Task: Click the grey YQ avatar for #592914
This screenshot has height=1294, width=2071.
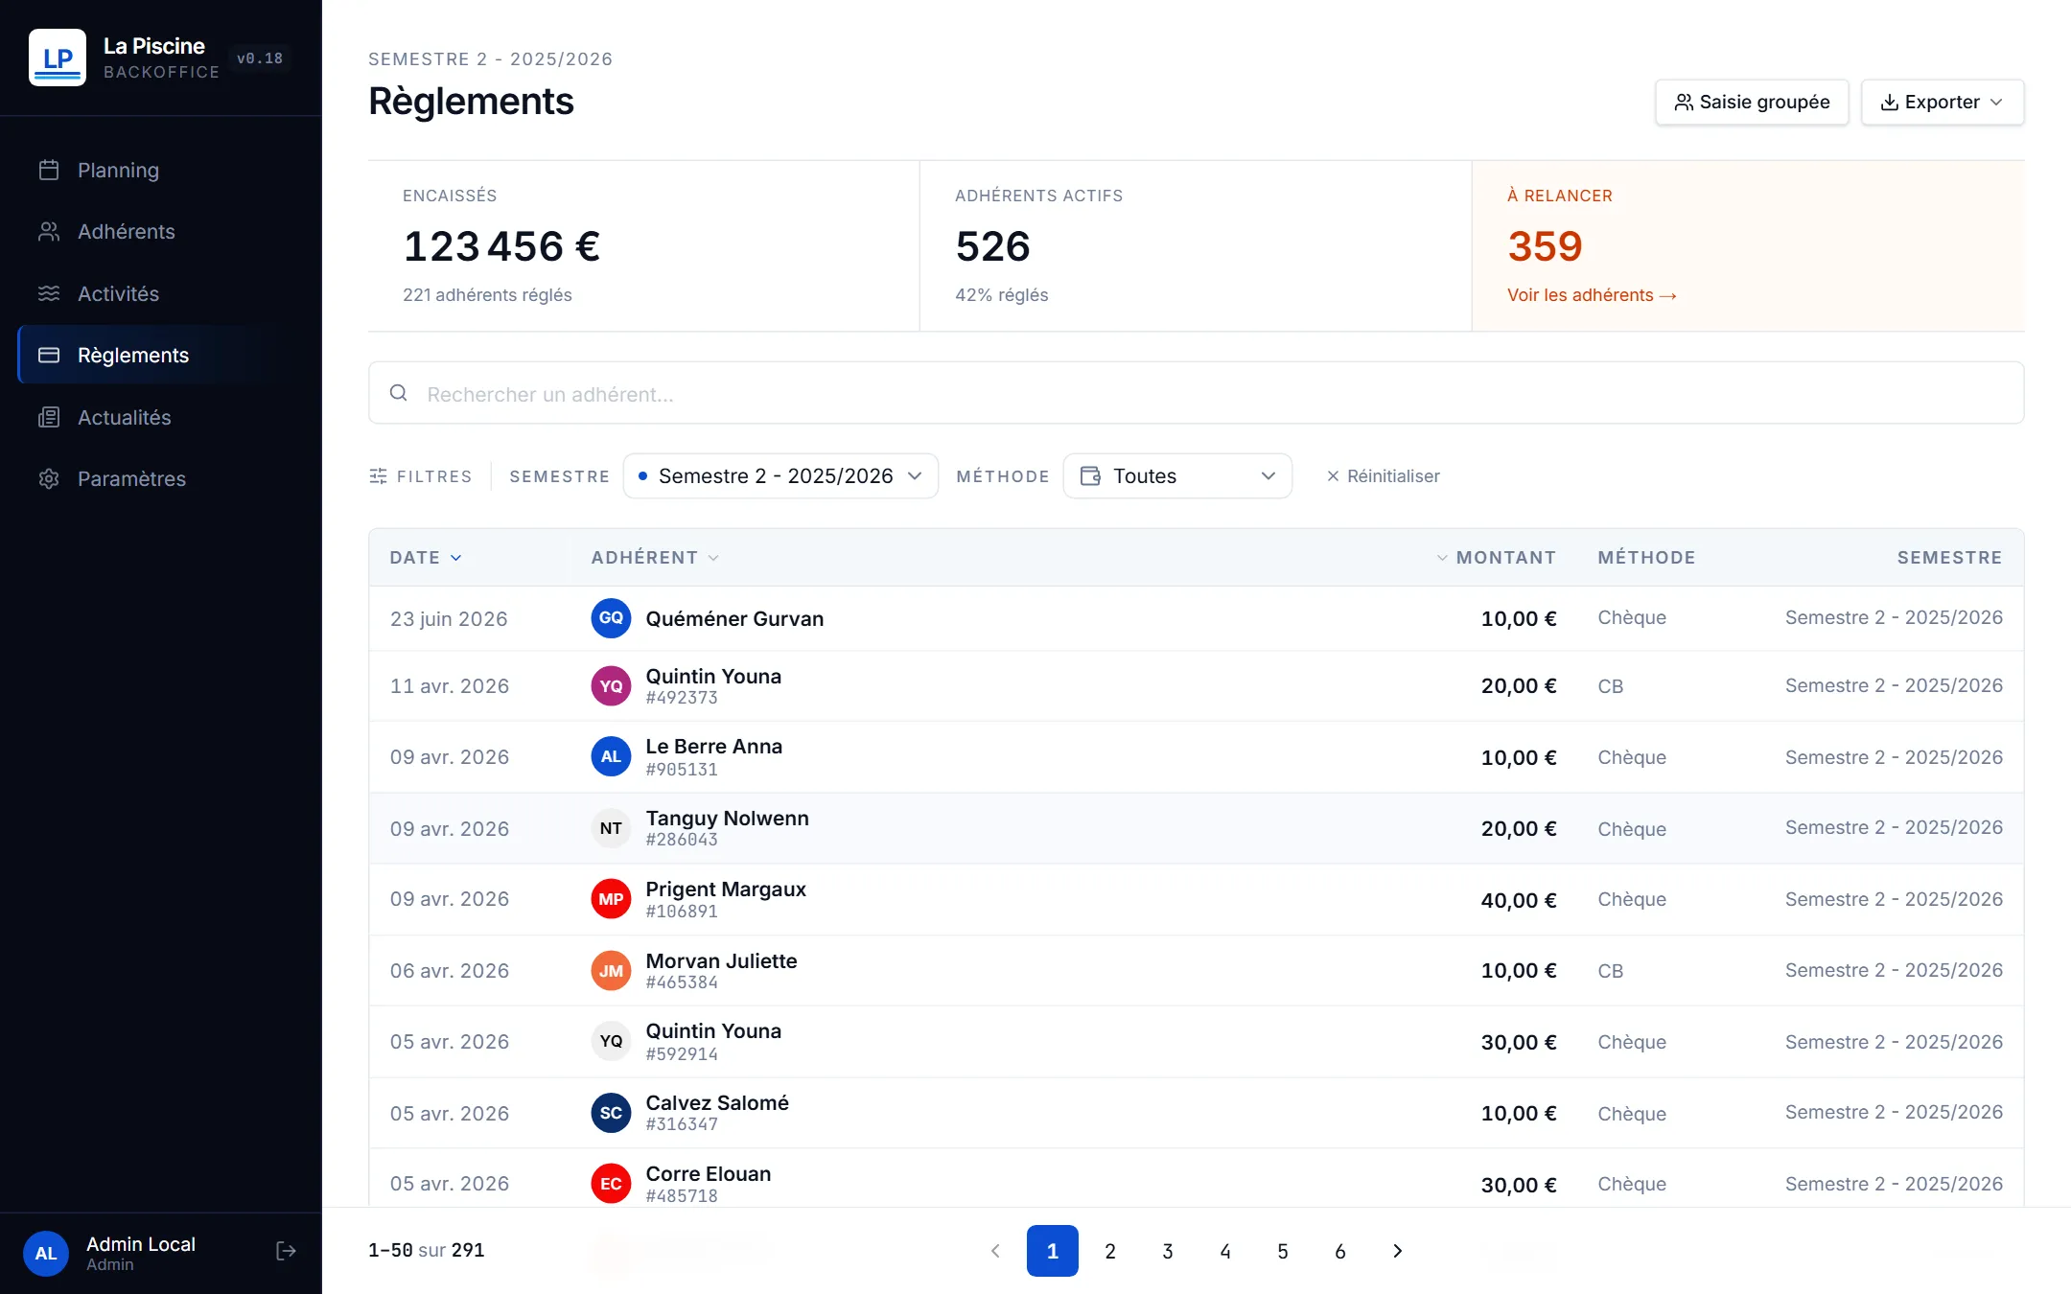Action: (x=611, y=1042)
